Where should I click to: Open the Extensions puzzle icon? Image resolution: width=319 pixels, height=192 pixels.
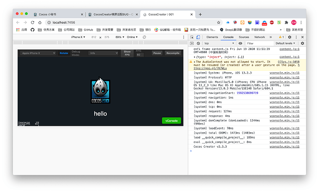pos(287,22)
